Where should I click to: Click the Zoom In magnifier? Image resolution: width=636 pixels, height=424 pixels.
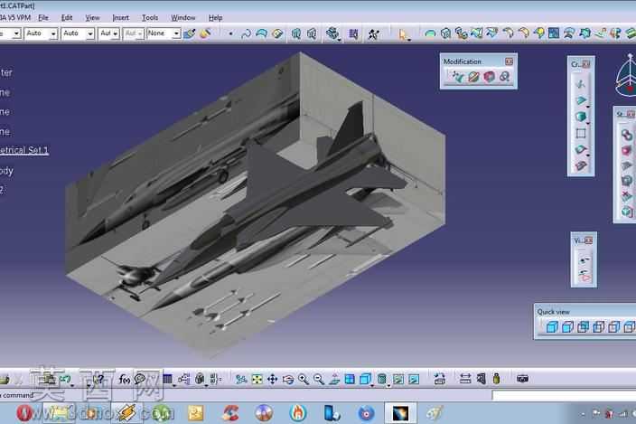tap(303, 380)
